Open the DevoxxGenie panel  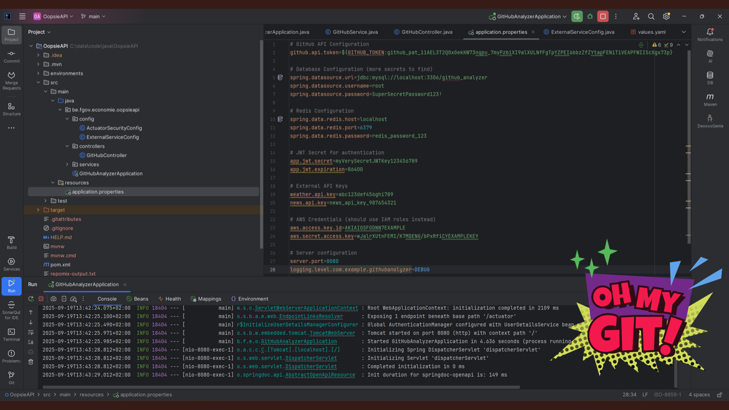[710, 121]
